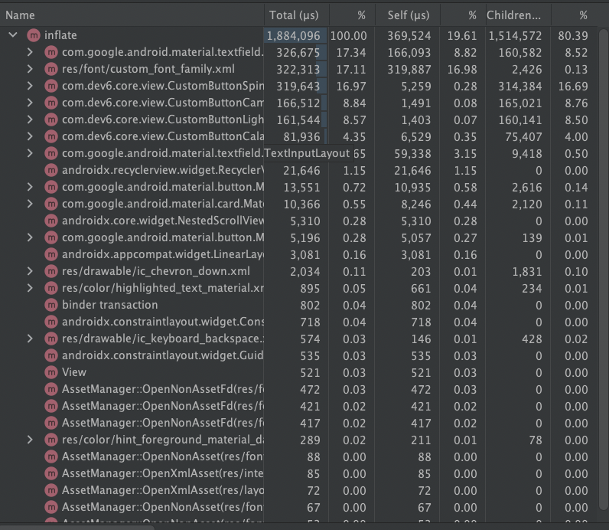Click method icon of OpenXmlAsset(res/inte row
Viewport: 609px width, 530px height.
point(51,473)
